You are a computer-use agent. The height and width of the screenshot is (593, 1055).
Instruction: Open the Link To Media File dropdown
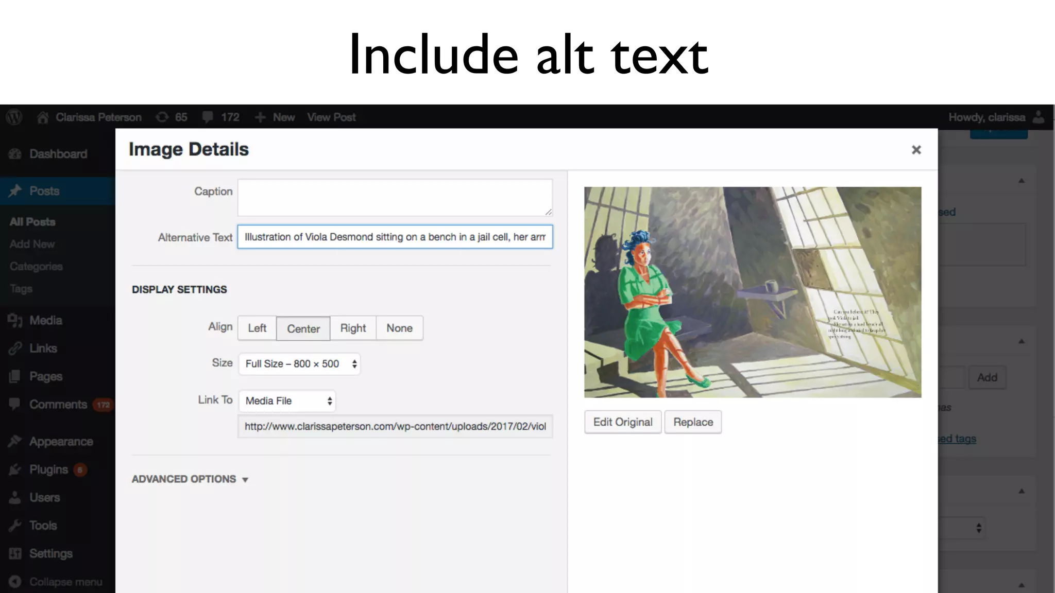(287, 401)
